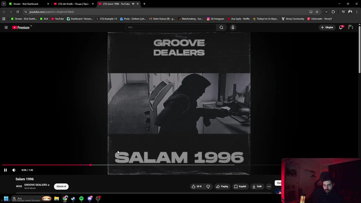Open Discord from the taskbar

90,198
